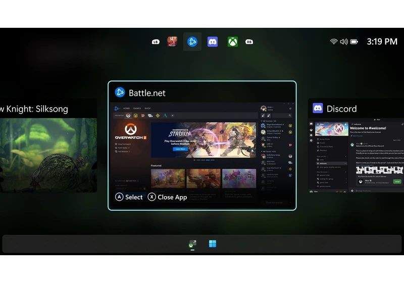Select Call of Duty favorites icon
The image size is (404, 283).
click(150, 115)
